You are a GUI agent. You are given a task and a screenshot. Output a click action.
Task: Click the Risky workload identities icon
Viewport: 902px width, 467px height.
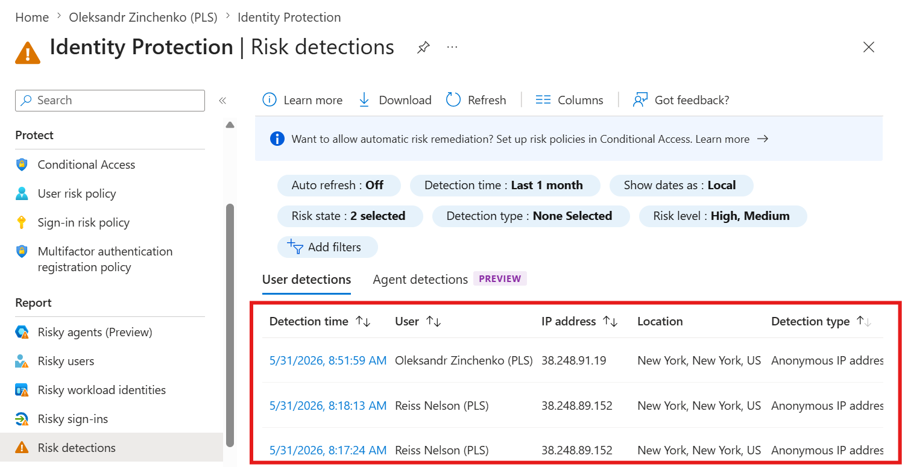(22, 390)
